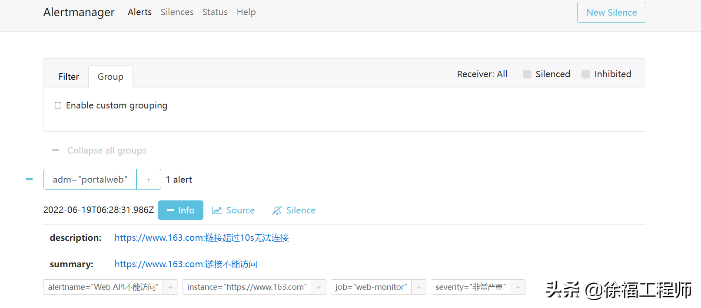This screenshot has width=701, height=308.
Task: Collapse alert details with Info button
Action: tap(180, 210)
